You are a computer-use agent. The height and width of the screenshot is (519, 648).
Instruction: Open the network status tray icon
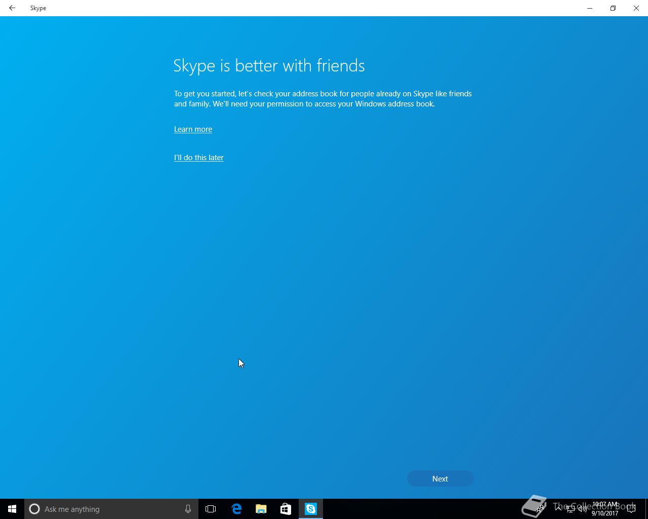point(571,509)
